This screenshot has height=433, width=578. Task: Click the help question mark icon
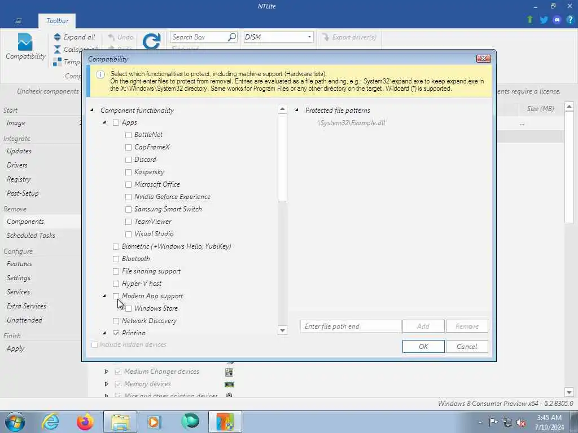point(570,20)
